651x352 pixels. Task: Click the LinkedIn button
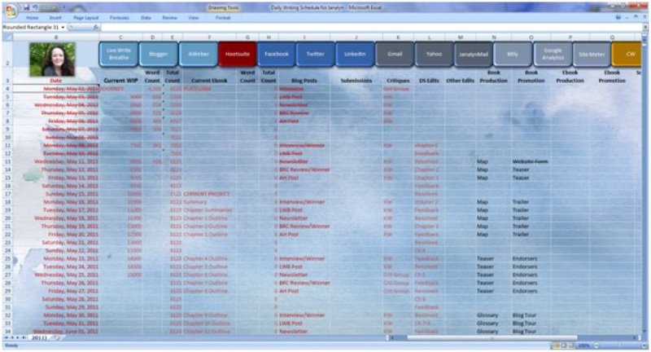(355, 54)
